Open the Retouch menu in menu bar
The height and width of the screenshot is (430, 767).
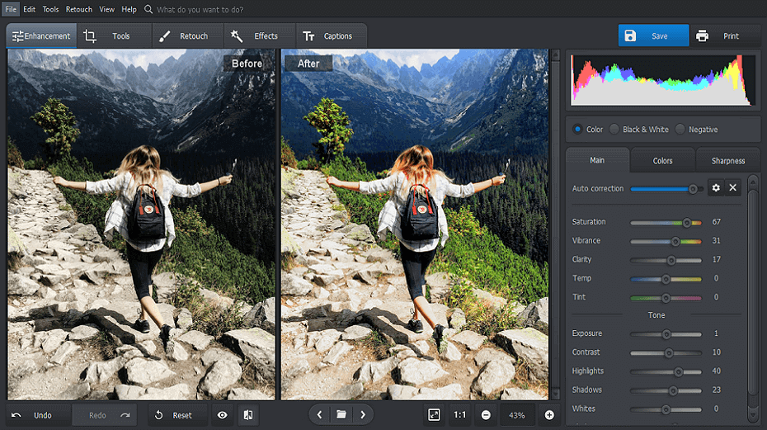coord(79,9)
